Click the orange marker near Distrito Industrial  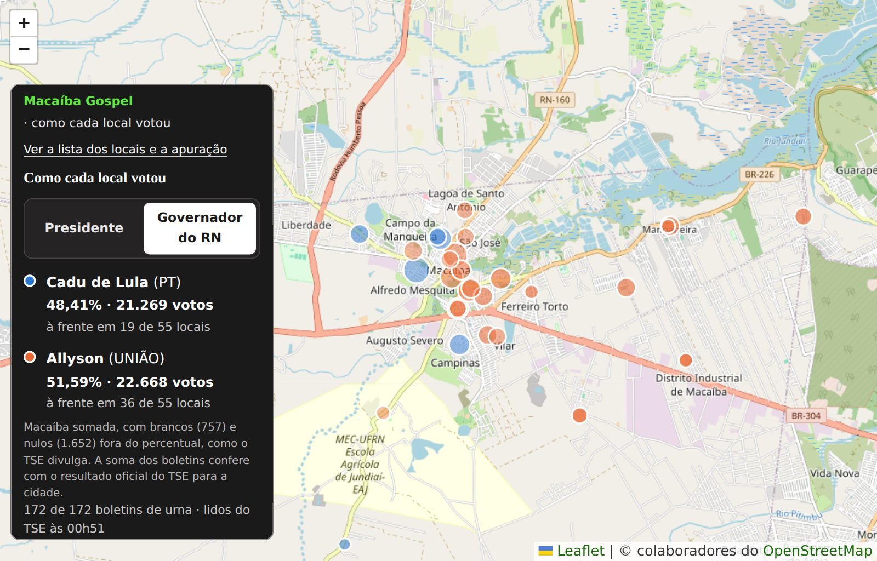[685, 360]
